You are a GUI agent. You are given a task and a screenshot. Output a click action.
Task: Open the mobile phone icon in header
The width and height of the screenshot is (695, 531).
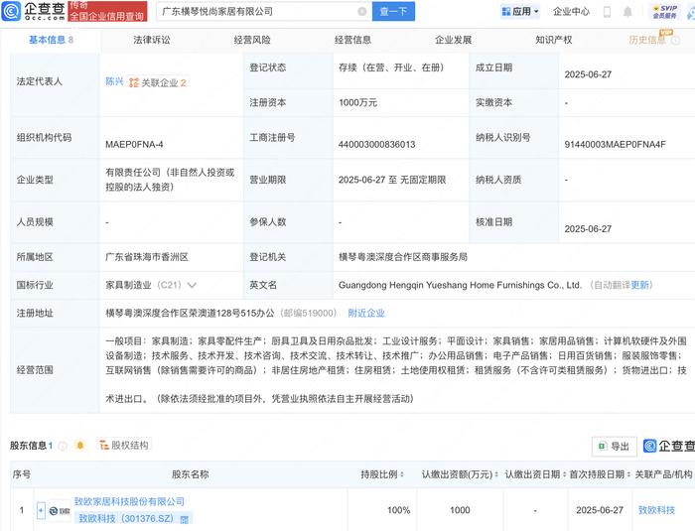[607, 12]
